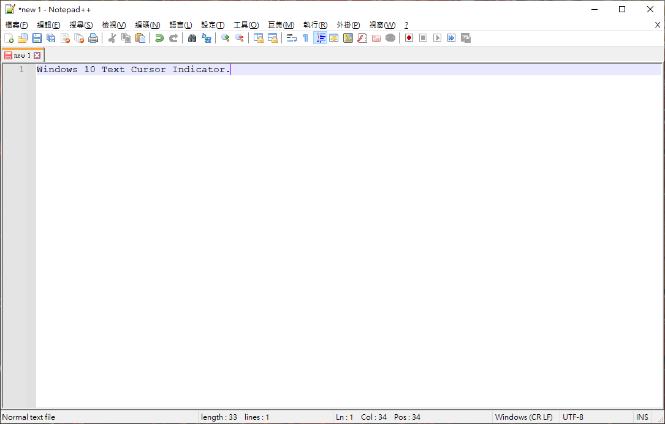
Task: Undo last action with the green arrow
Action: (x=159, y=38)
